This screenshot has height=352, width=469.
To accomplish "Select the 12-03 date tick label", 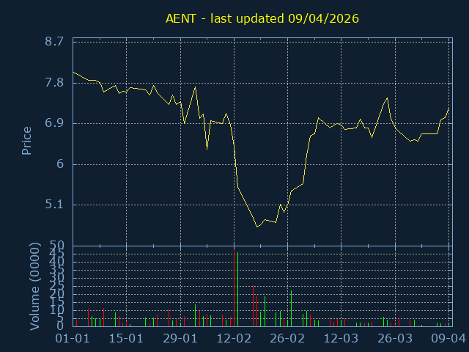I will click(x=341, y=339).
